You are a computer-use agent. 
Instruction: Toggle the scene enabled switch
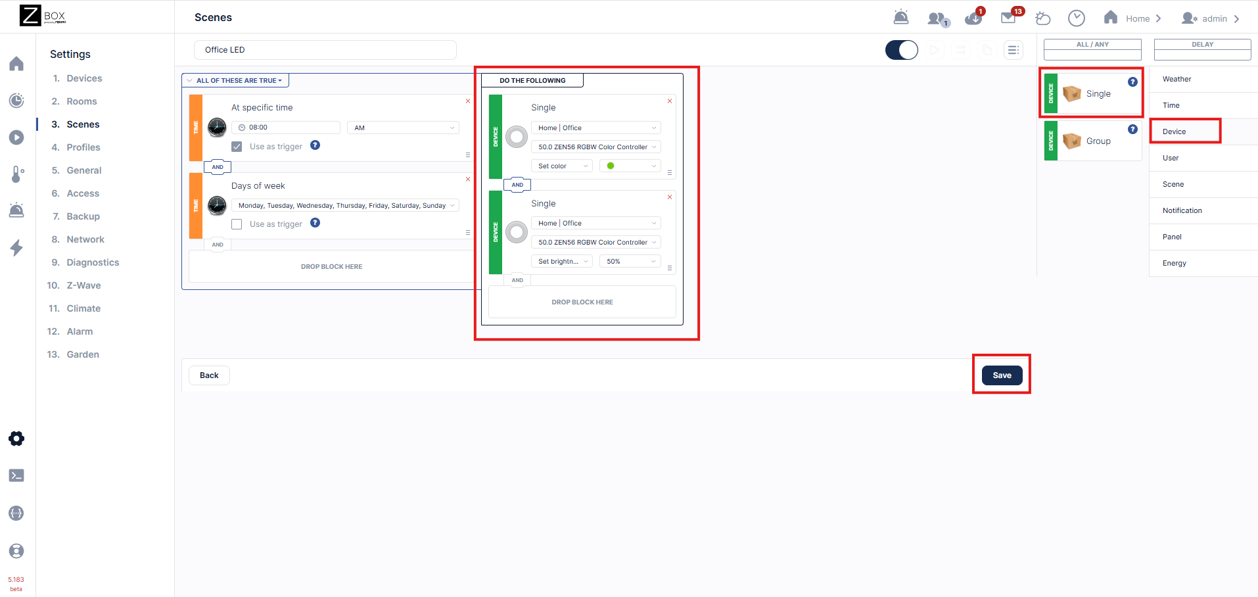pos(902,50)
